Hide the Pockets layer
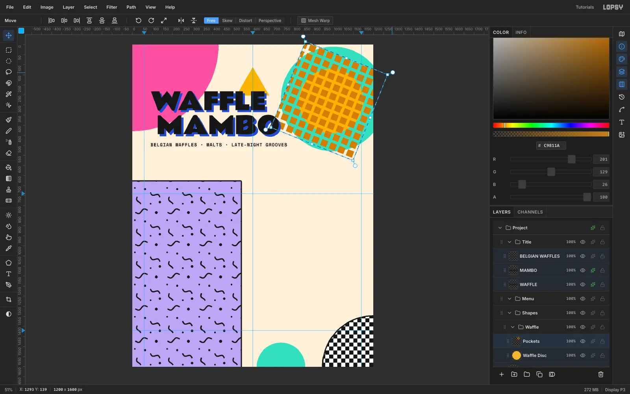 pyautogui.click(x=583, y=341)
